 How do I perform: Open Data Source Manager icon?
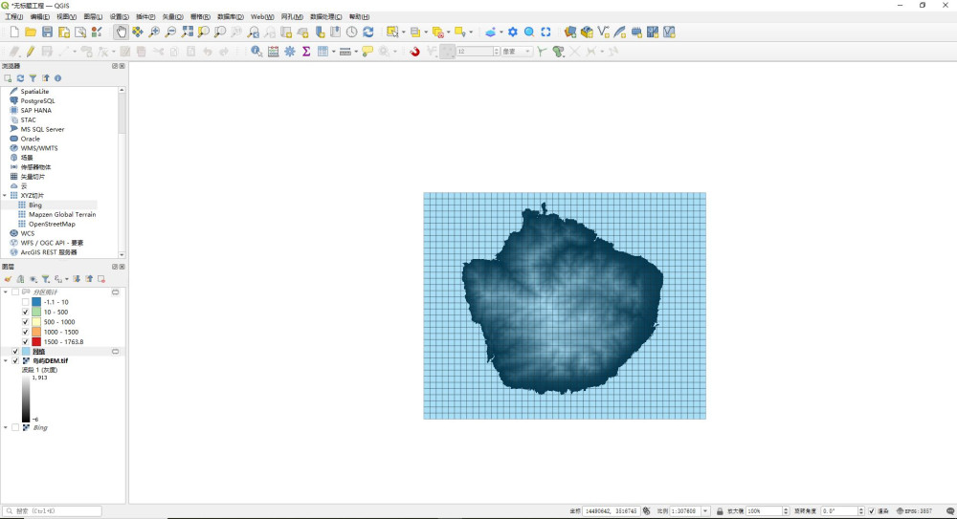coord(570,32)
